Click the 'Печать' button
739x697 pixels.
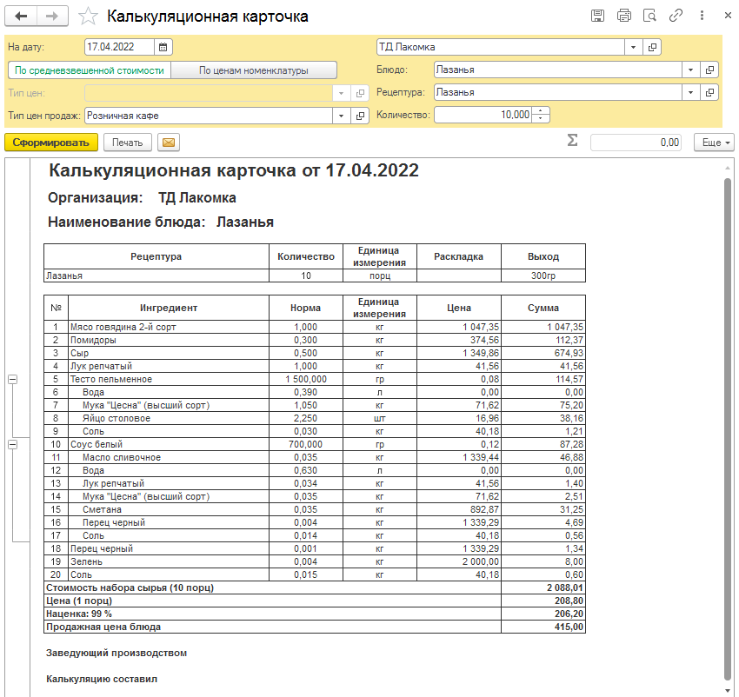click(127, 143)
